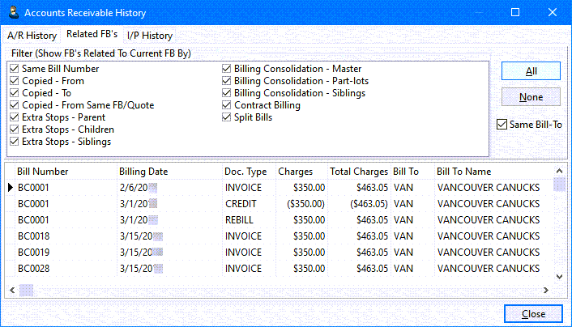The height and width of the screenshot is (327, 572).
Task: Click the row indicator arrow for BC0001
Action: coord(11,187)
